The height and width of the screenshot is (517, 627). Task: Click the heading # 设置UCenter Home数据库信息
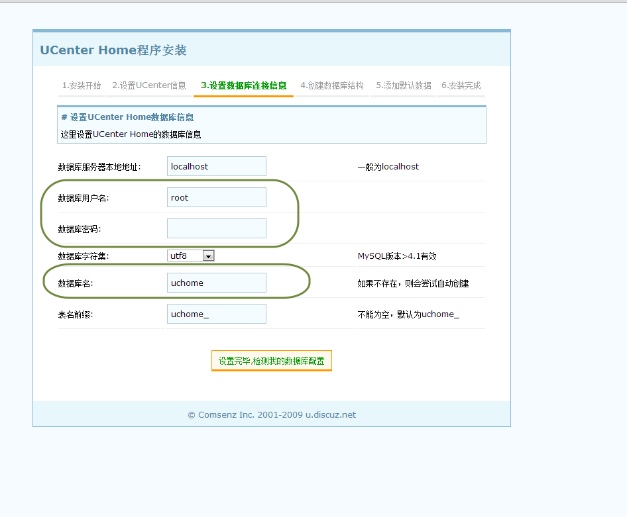pyautogui.click(x=127, y=117)
